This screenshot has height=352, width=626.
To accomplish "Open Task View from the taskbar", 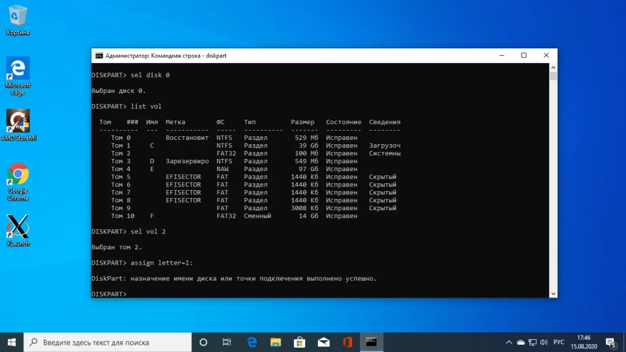I will pyautogui.click(x=227, y=342).
